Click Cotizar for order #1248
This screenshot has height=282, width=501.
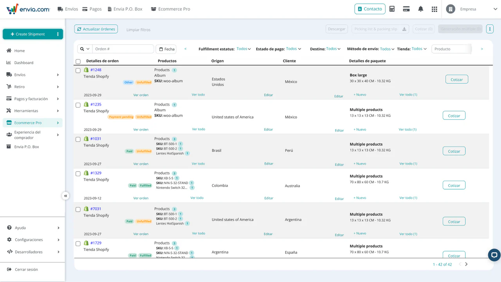(x=457, y=80)
